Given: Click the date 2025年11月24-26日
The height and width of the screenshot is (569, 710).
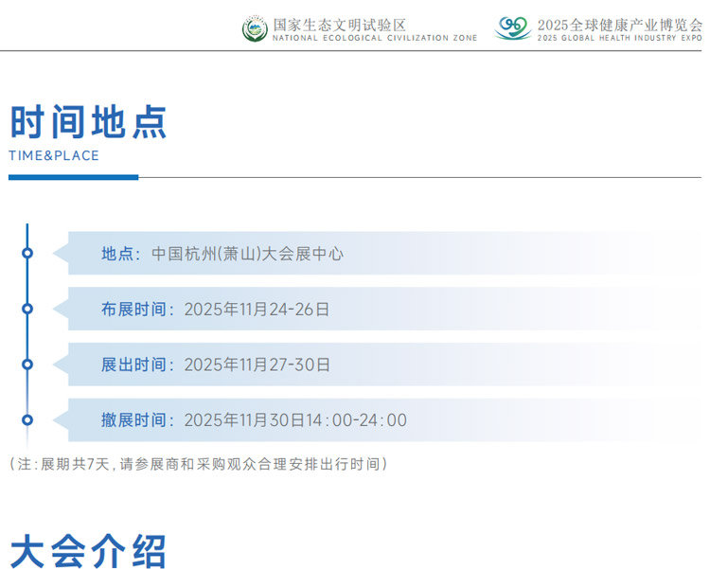Looking at the screenshot, I should [257, 310].
